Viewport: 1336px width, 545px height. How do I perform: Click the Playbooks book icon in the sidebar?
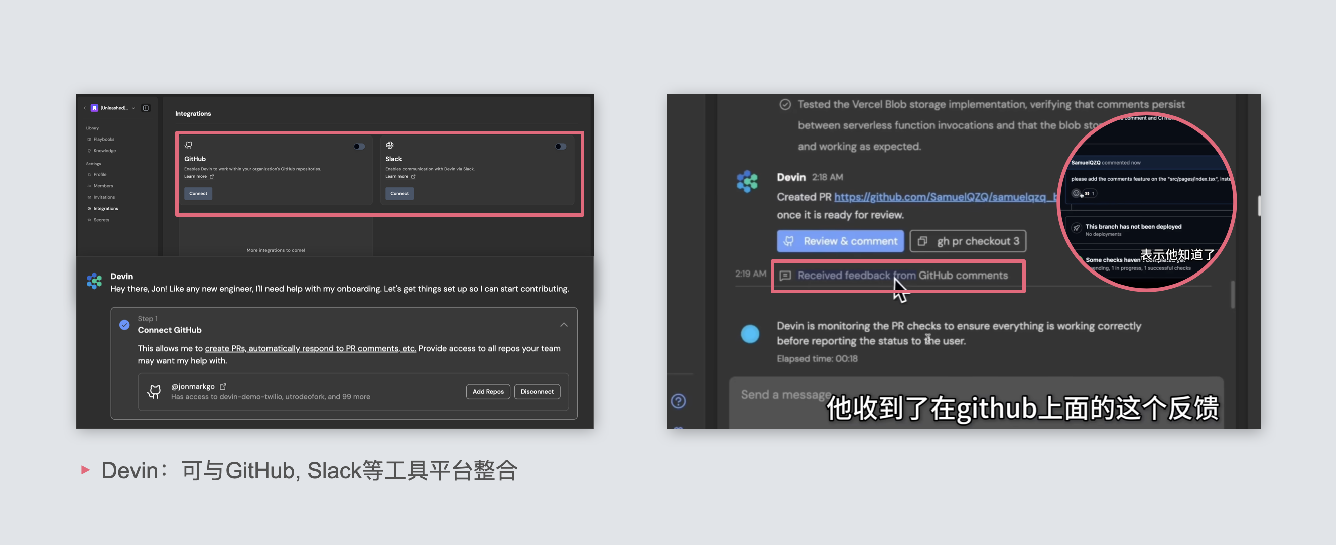[x=89, y=139]
